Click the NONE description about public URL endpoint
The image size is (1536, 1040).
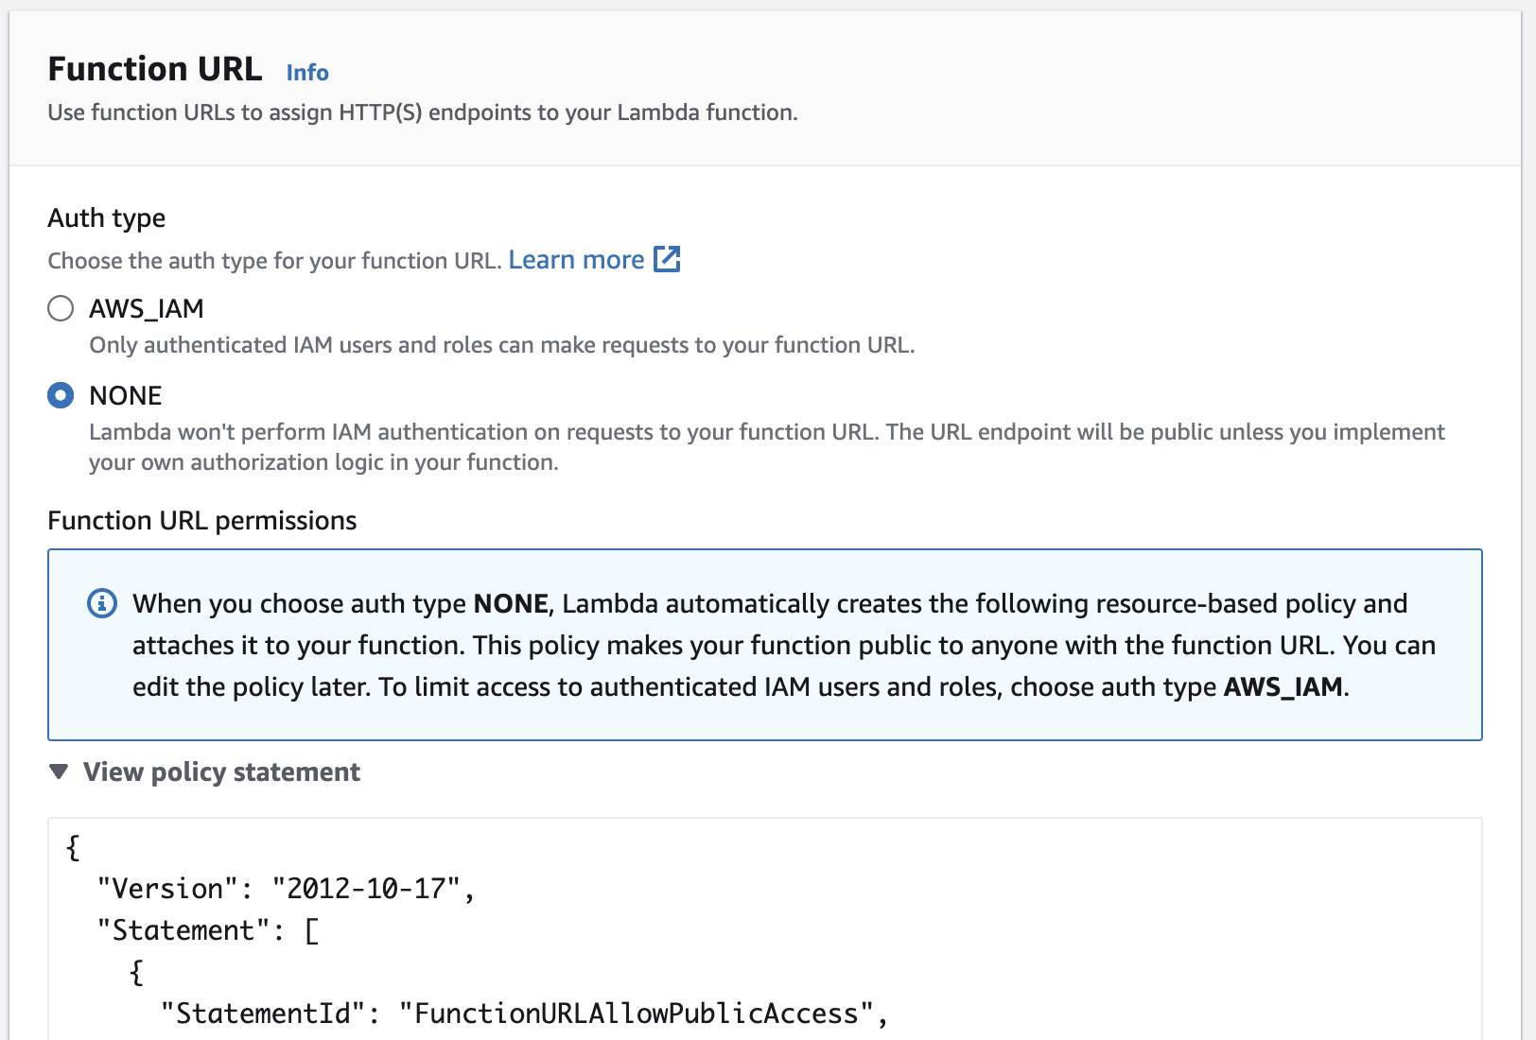tap(767, 447)
